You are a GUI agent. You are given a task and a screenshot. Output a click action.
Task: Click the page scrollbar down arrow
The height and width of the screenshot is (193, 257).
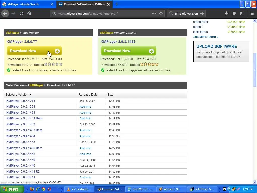coord(255,182)
